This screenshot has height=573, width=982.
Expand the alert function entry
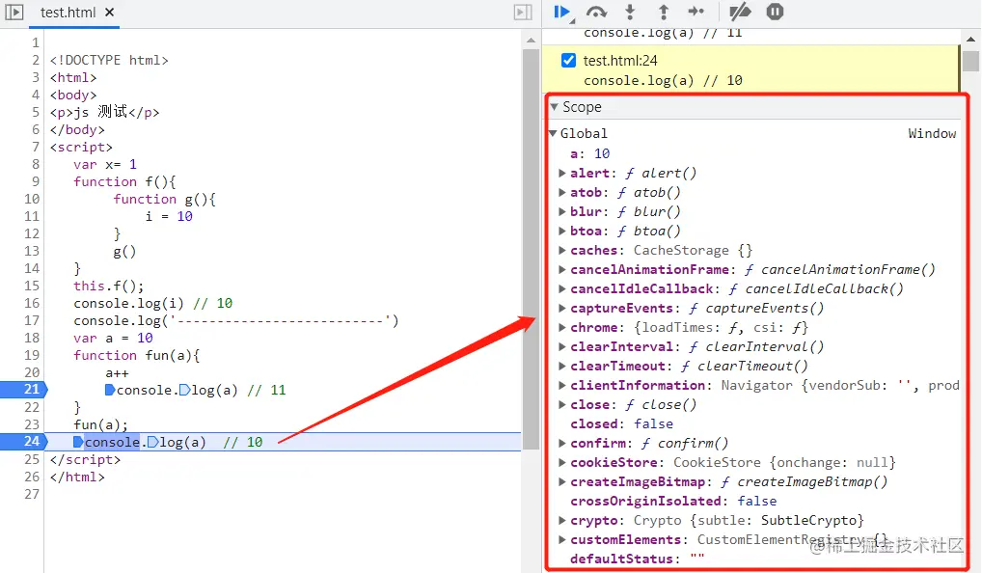562,173
